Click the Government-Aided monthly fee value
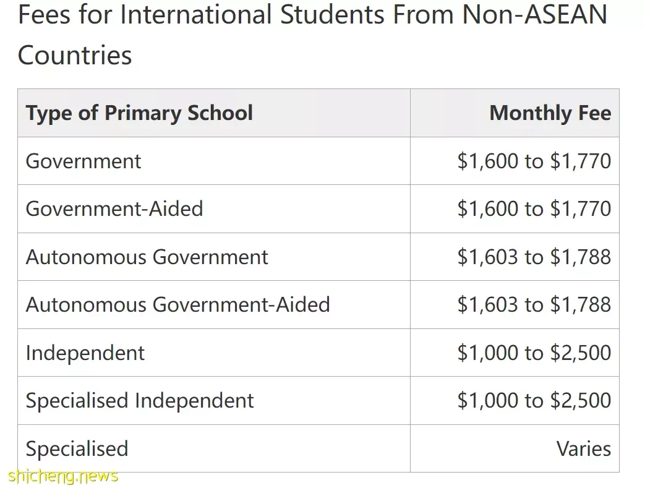This screenshot has height=488, width=645. [534, 208]
